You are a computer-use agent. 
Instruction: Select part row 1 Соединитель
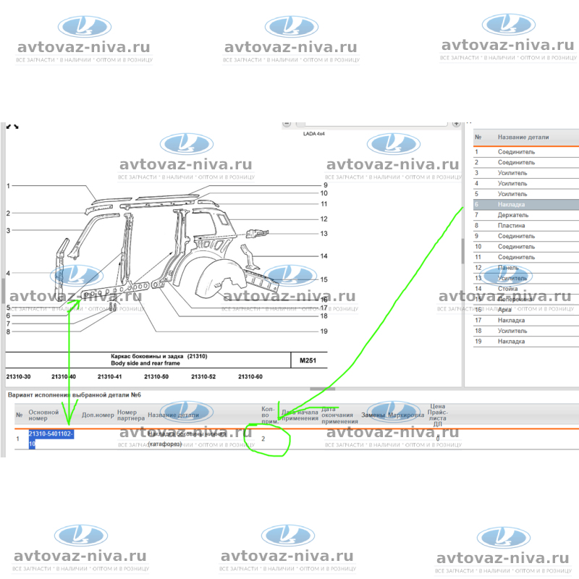[526, 152]
